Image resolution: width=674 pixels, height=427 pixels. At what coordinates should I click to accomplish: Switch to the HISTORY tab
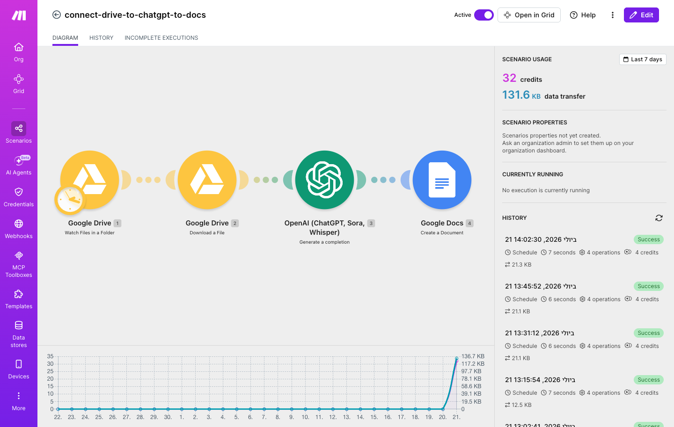pos(101,38)
